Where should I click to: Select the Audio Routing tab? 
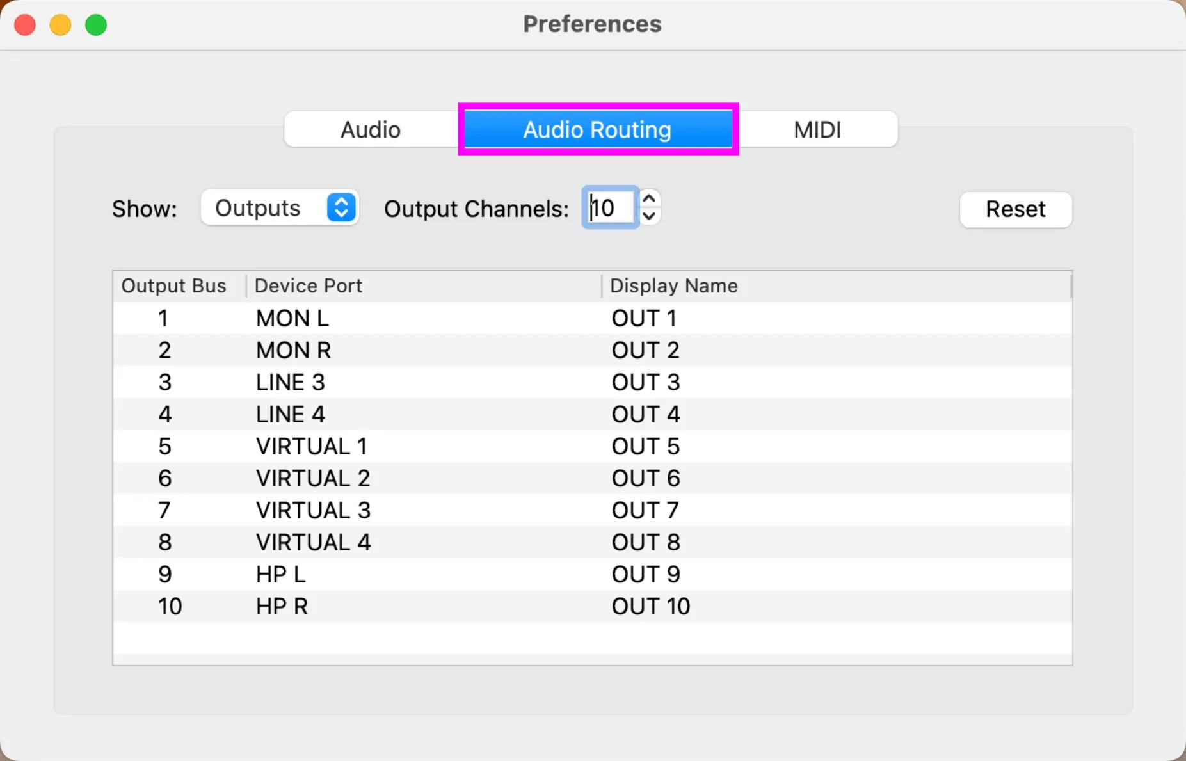(597, 130)
